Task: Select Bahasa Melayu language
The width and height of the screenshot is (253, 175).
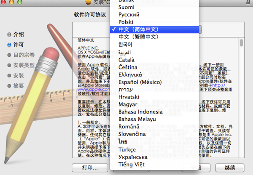Action: (x=154, y=119)
